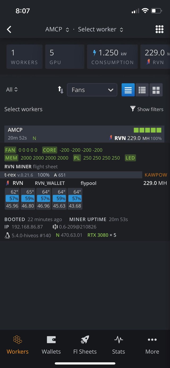The width and height of the screenshot is (170, 368).
Task: Toggle sort order arrows icon
Action: [61, 90]
